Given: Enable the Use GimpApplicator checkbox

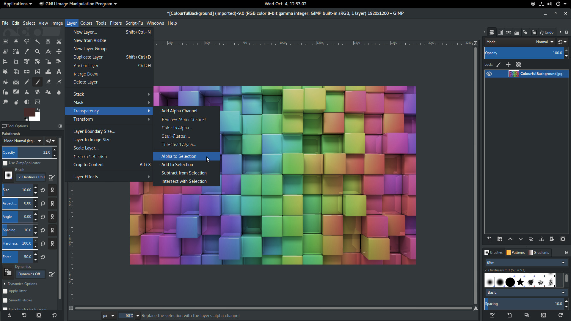Looking at the screenshot, I should pos(5,163).
